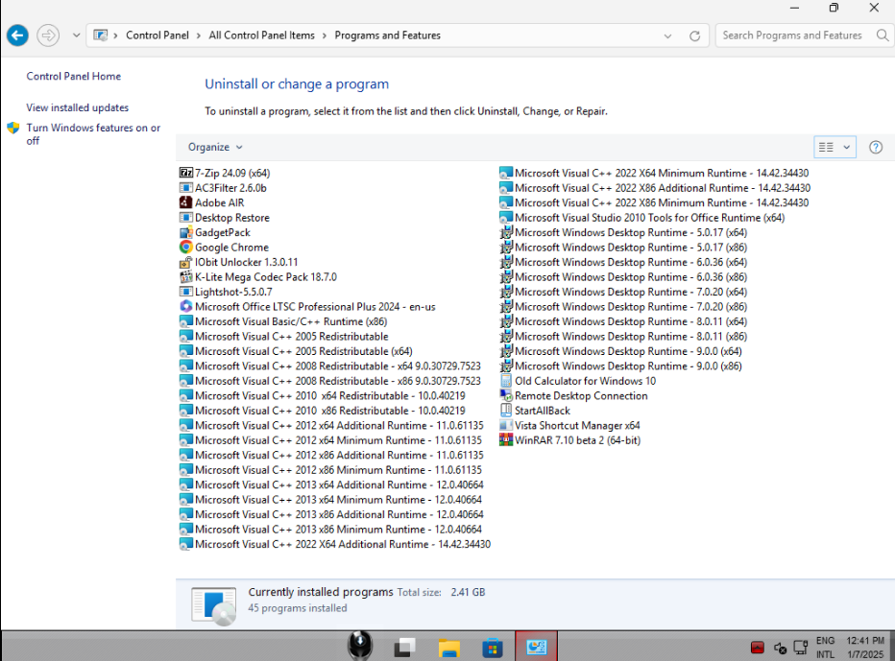
Task: Select Visual C++ 2012 x86 Additional Runtime
Action: pyautogui.click(x=331, y=455)
